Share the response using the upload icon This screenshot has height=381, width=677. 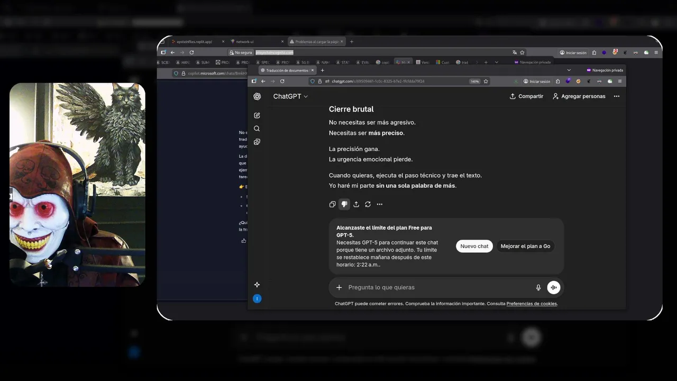click(356, 204)
